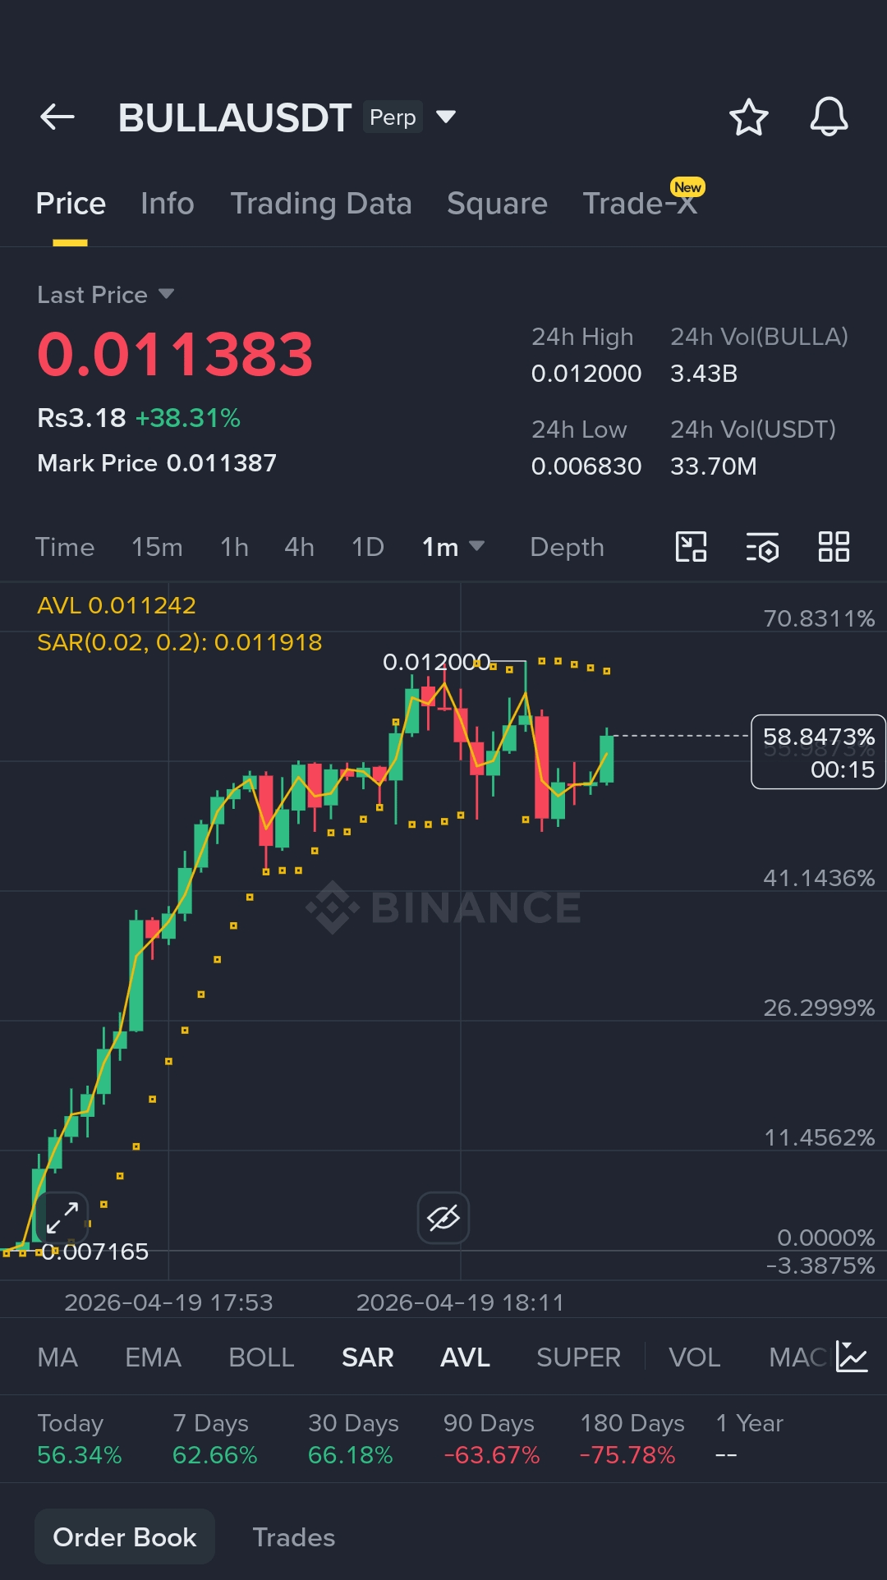Open chart indicator settings icon

coord(762,547)
